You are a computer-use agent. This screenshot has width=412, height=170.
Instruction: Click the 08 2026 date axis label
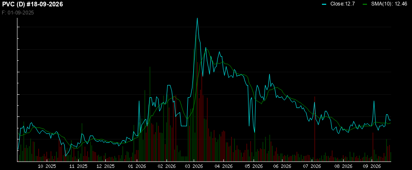[x=344, y=166]
